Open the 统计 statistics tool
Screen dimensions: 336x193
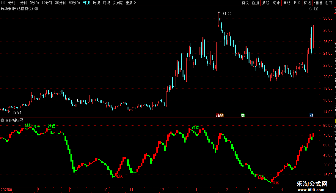pos(276,3)
